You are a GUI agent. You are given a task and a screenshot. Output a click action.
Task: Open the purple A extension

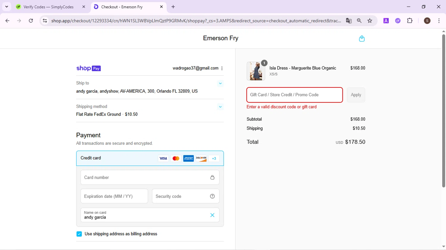[386, 21]
